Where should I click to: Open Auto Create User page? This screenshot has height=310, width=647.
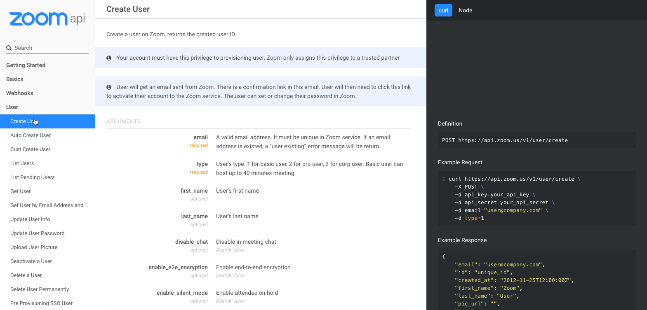click(31, 135)
